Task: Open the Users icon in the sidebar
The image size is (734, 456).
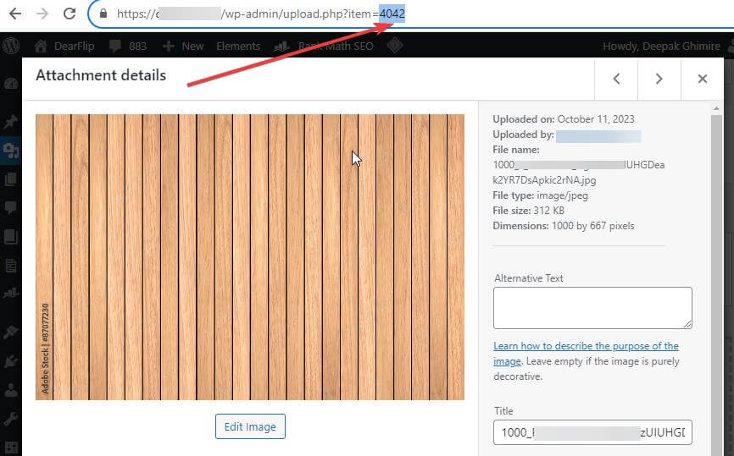Action: pos(11,391)
